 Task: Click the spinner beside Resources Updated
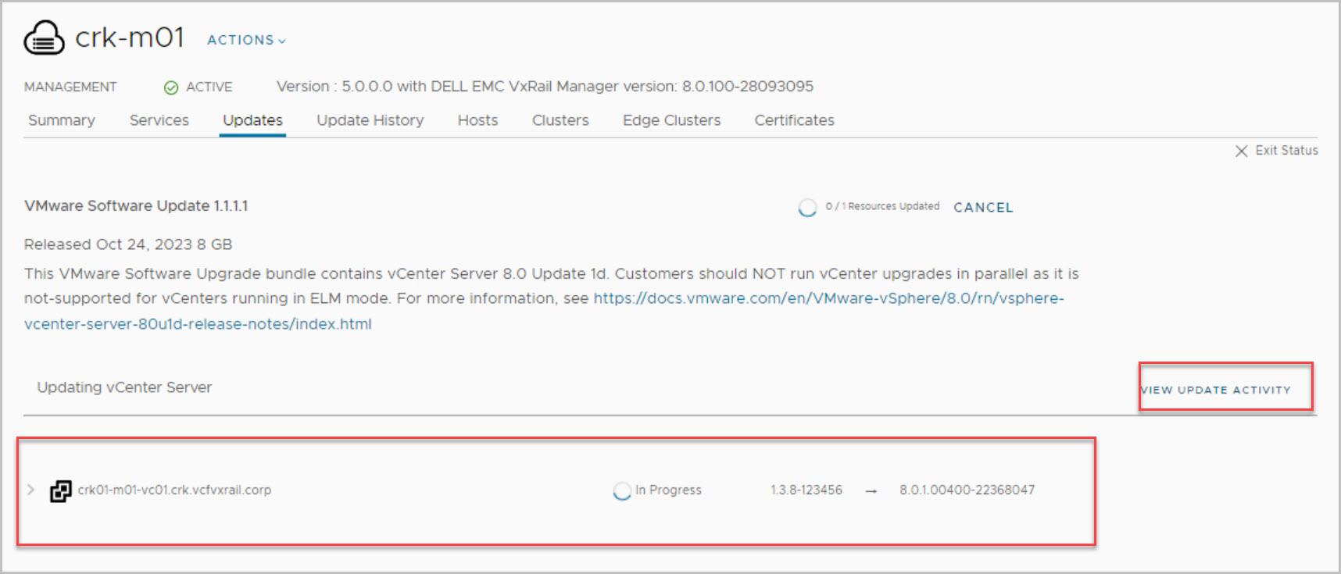[807, 208]
